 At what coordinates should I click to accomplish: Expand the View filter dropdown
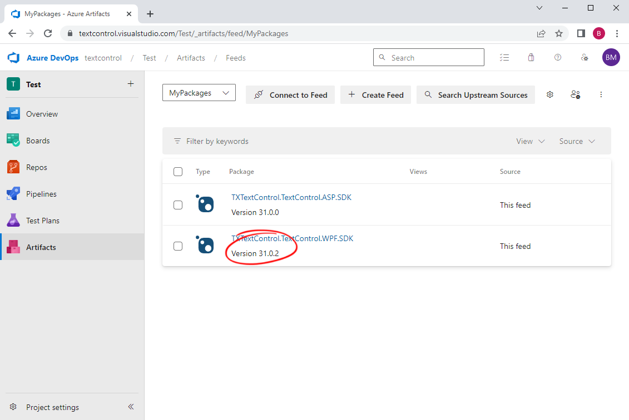[531, 141]
